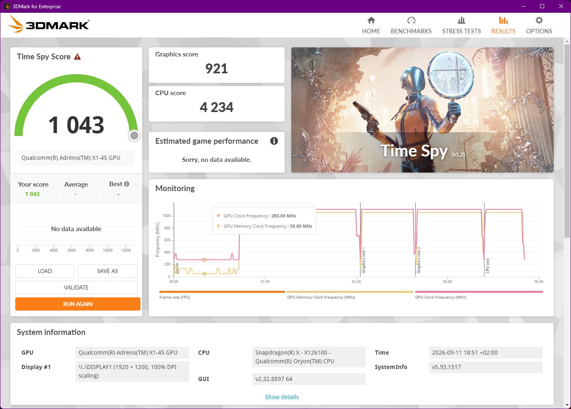Click the Stress Tests bar icon
The width and height of the screenshot is (571, 409).
[x=461, y=20]
